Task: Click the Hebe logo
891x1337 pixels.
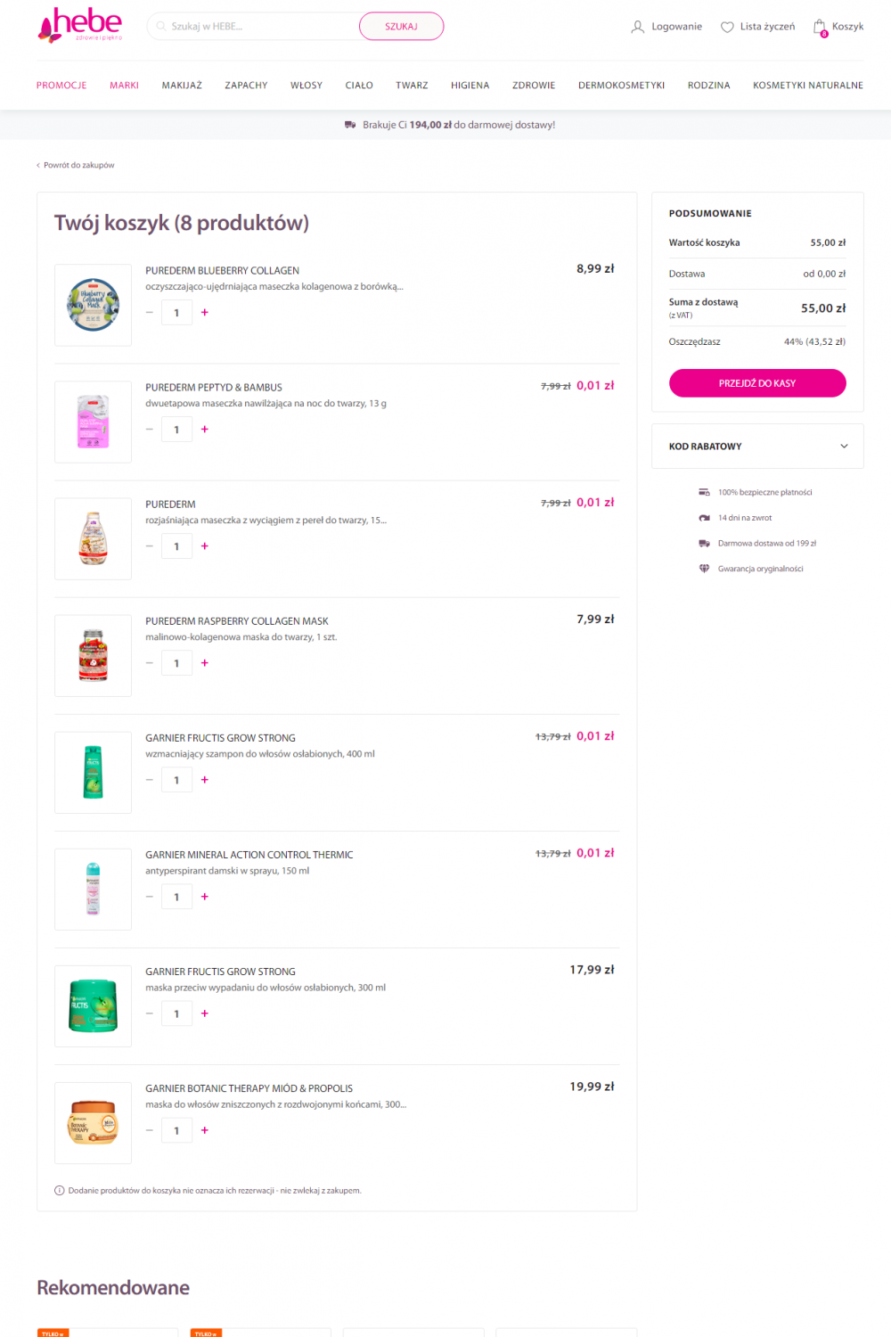Action: (x=80, y=25)
